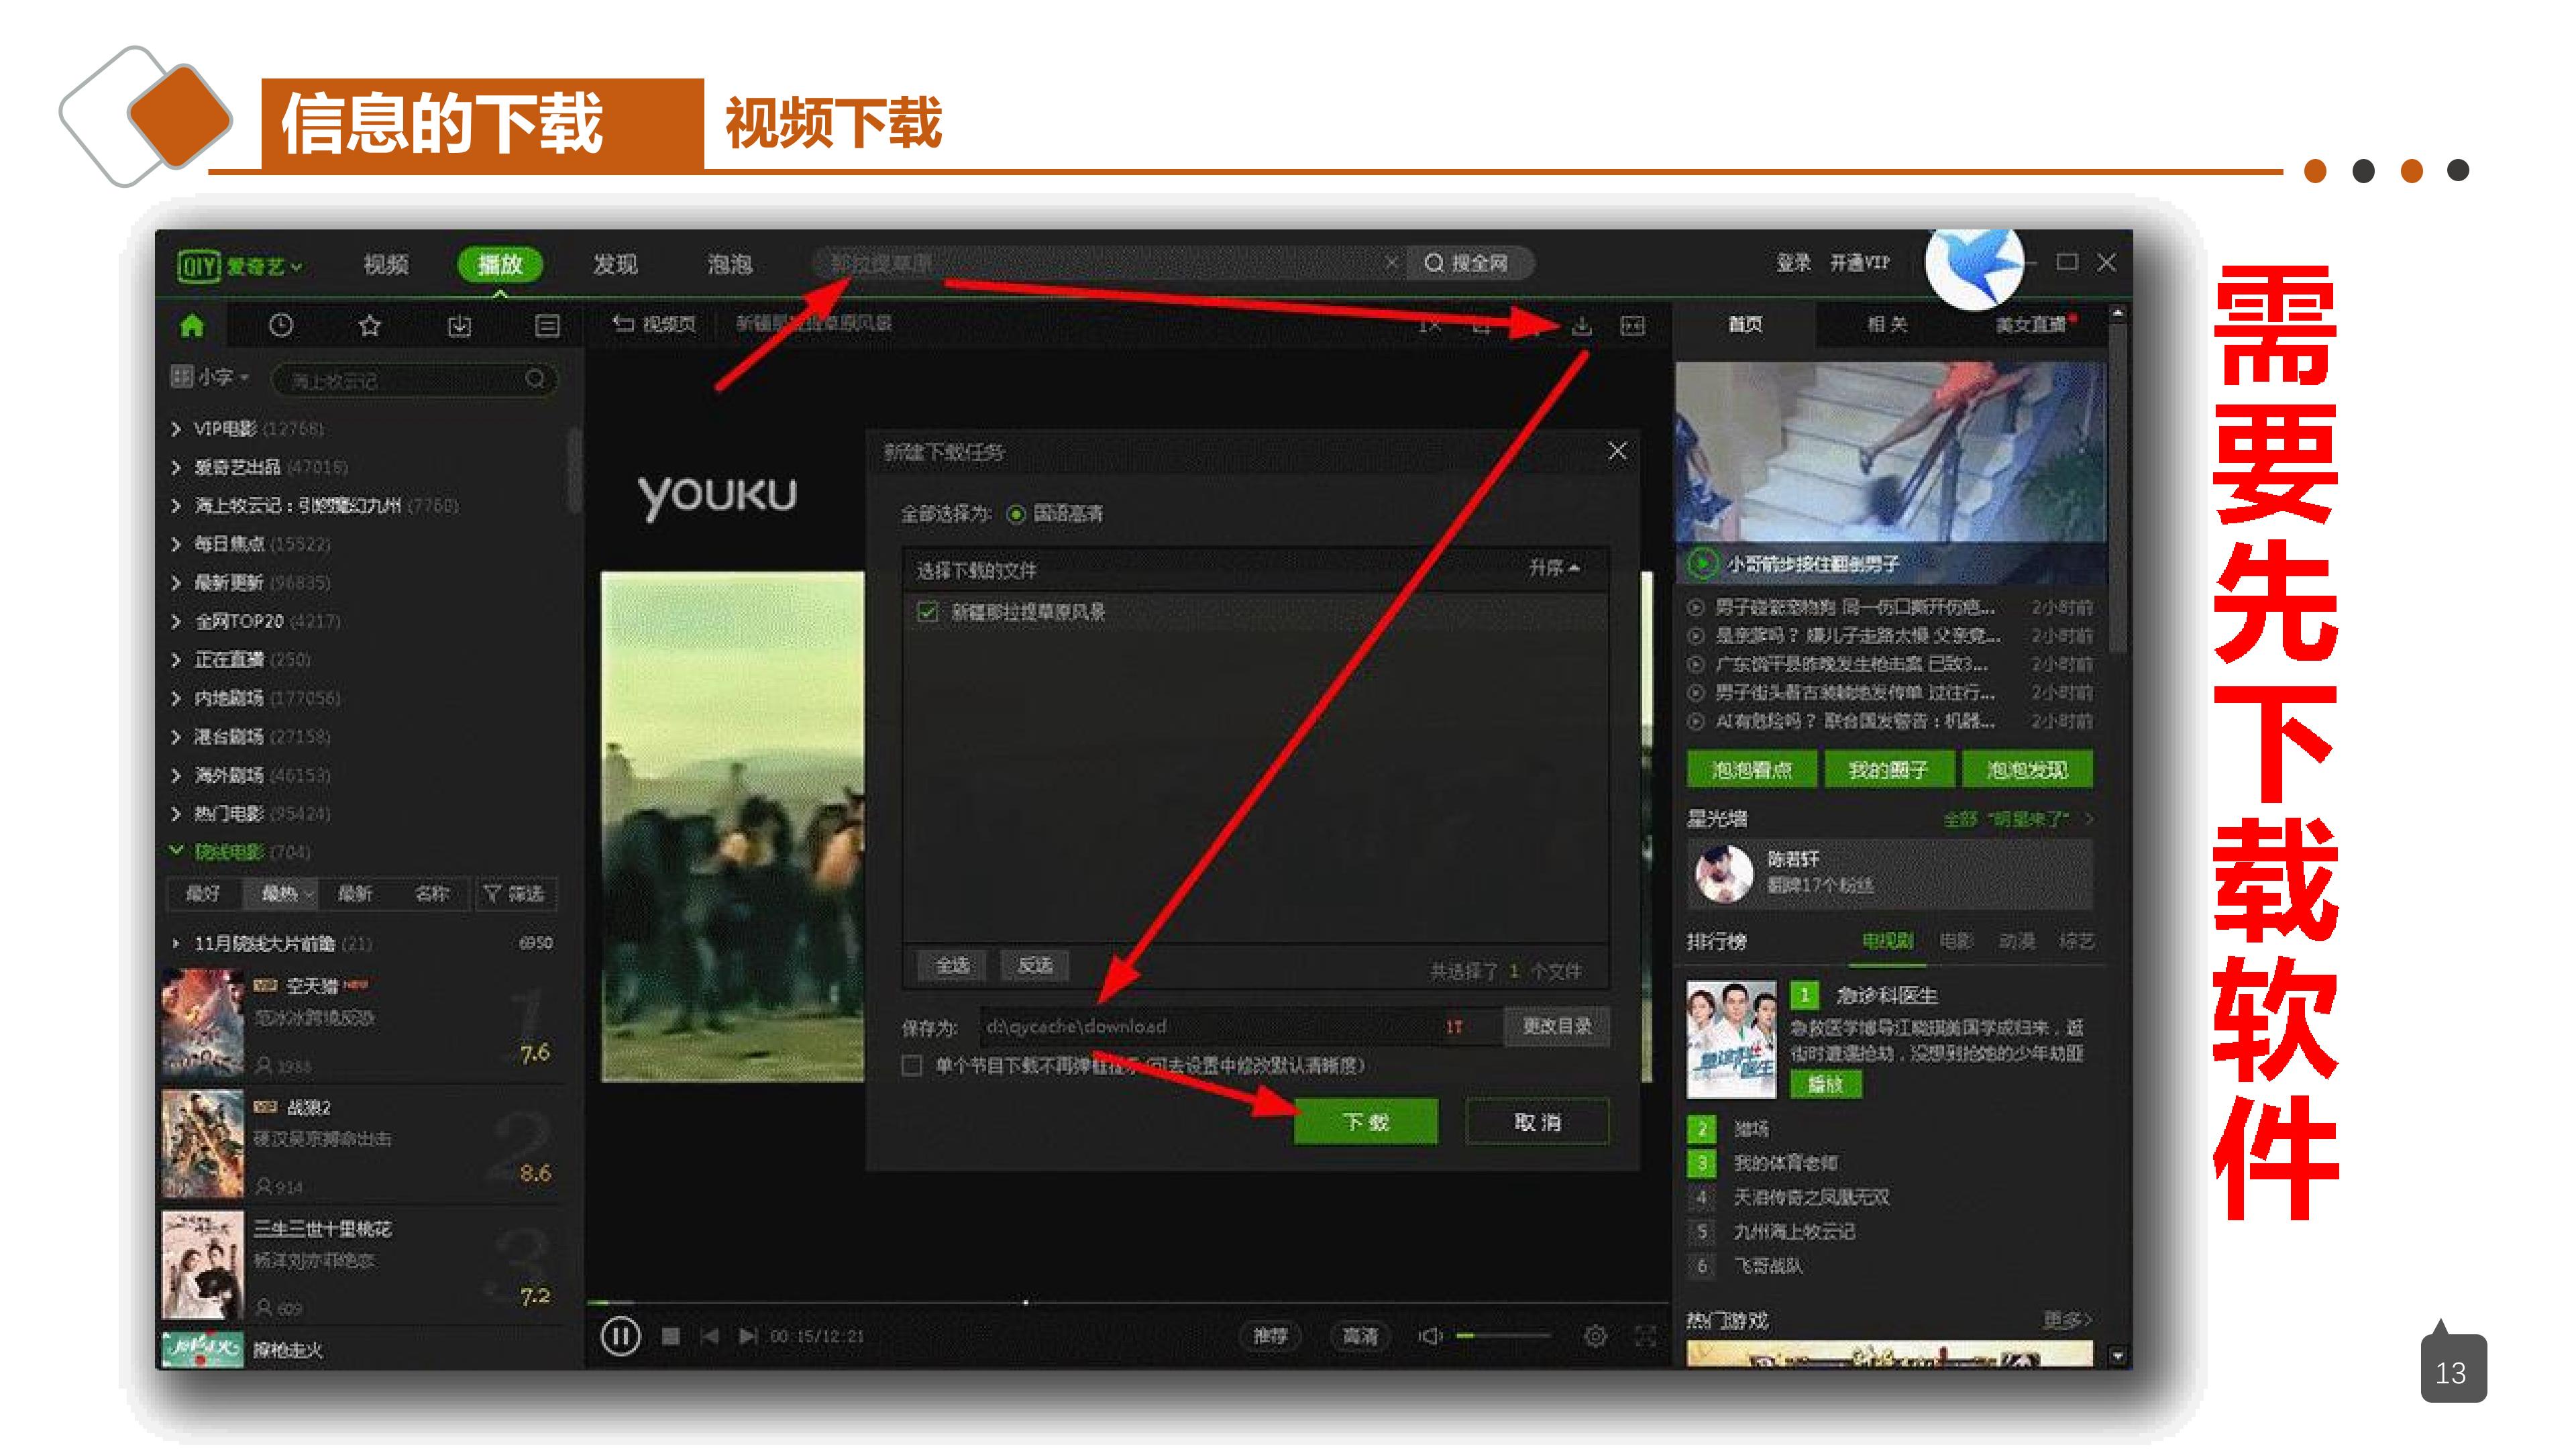This screenshot has width=2576, height=1449.
Task: Enter fullscreen with the expand icon
Action: [1645, 1336]
